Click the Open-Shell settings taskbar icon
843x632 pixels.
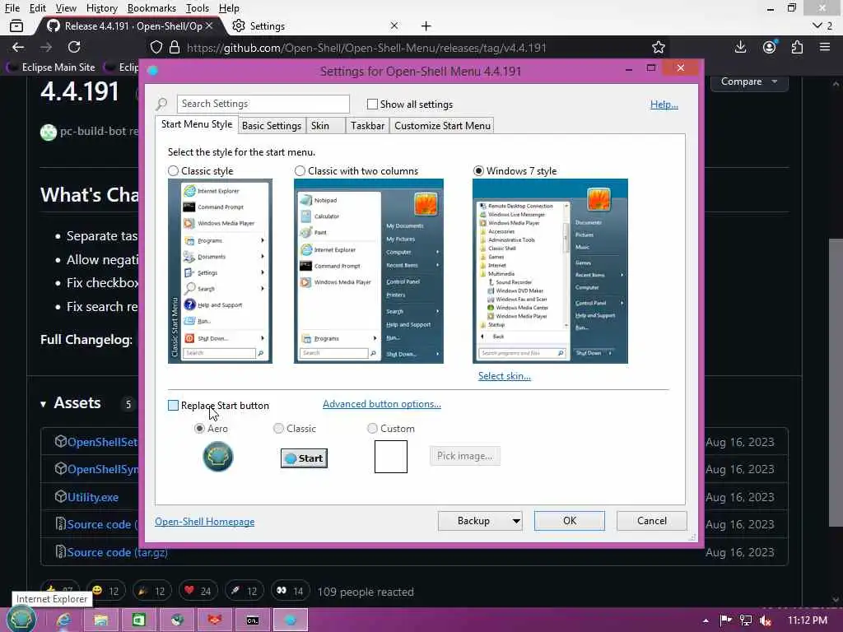pos(291,620)
